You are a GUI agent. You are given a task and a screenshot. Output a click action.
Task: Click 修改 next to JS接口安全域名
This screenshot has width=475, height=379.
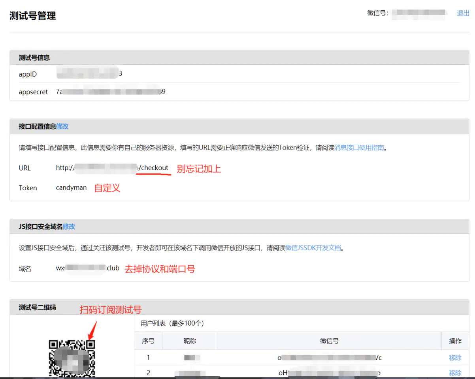pyautogui.click(x=69, y=227)
